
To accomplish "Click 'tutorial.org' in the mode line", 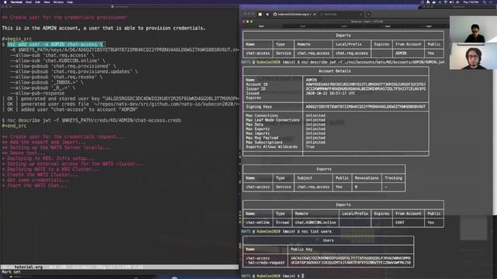I will tap(28, 267).
